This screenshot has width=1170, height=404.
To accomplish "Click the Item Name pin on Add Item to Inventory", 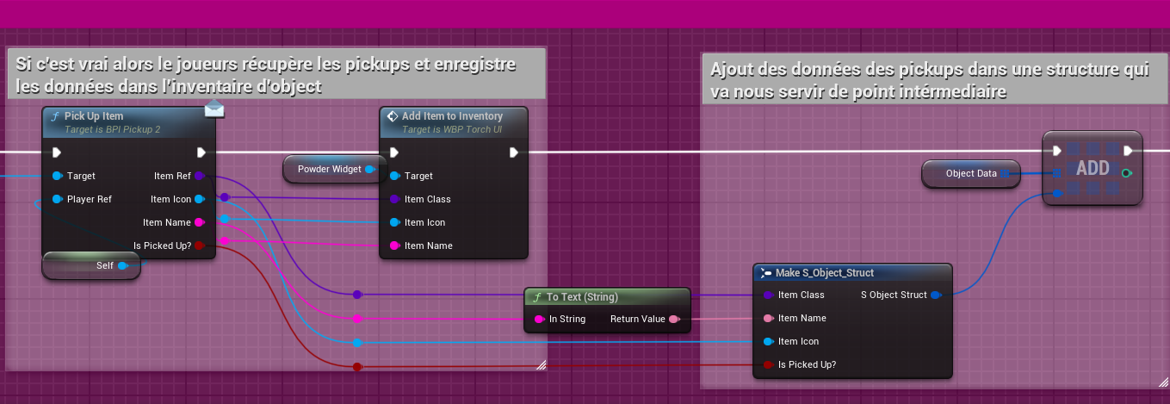I will tap(394, 246).
